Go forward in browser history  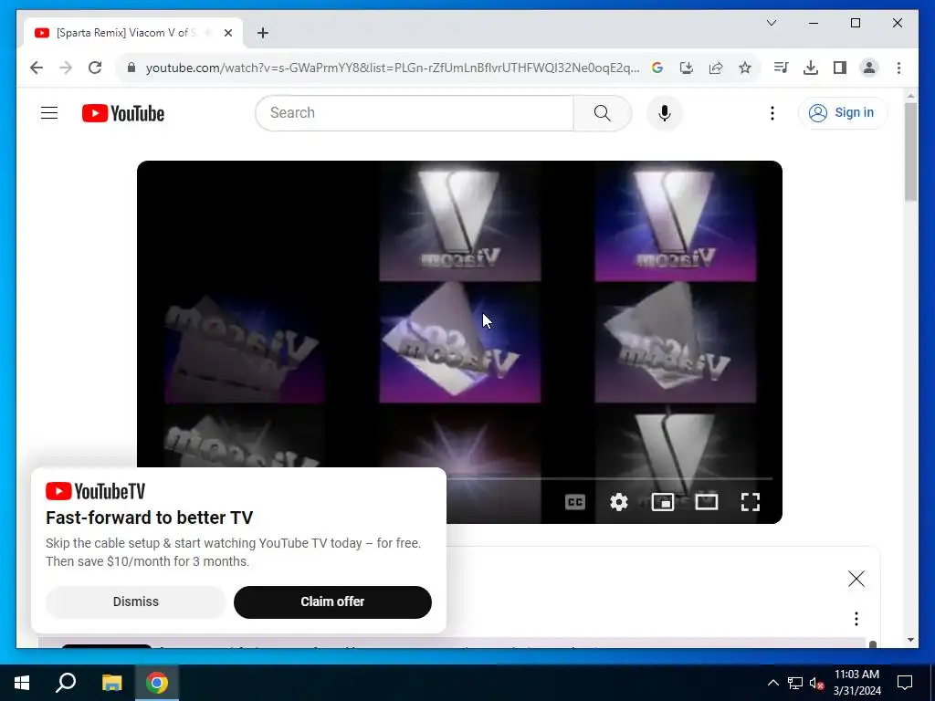pyautogui.click(x=66, y=68)
